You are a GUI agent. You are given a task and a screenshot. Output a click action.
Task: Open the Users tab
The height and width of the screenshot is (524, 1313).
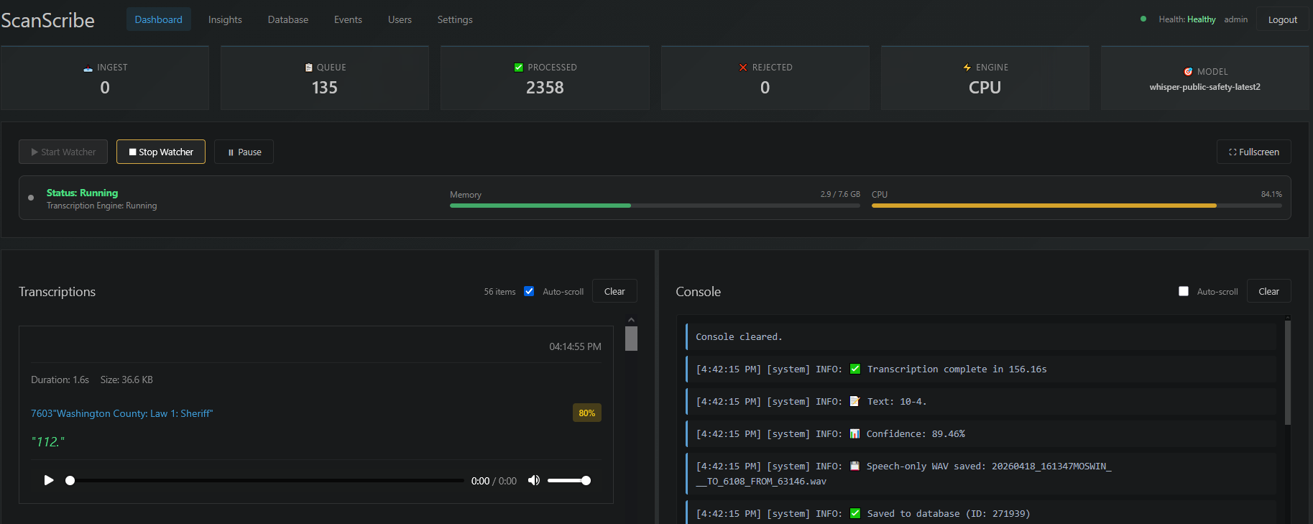coord(400,19)
